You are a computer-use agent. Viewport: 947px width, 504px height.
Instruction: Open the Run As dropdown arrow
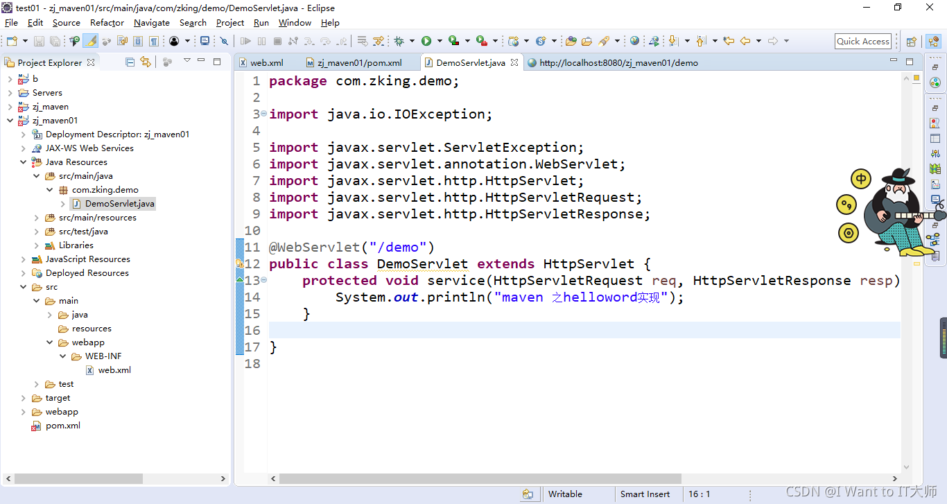pos(440,42)
